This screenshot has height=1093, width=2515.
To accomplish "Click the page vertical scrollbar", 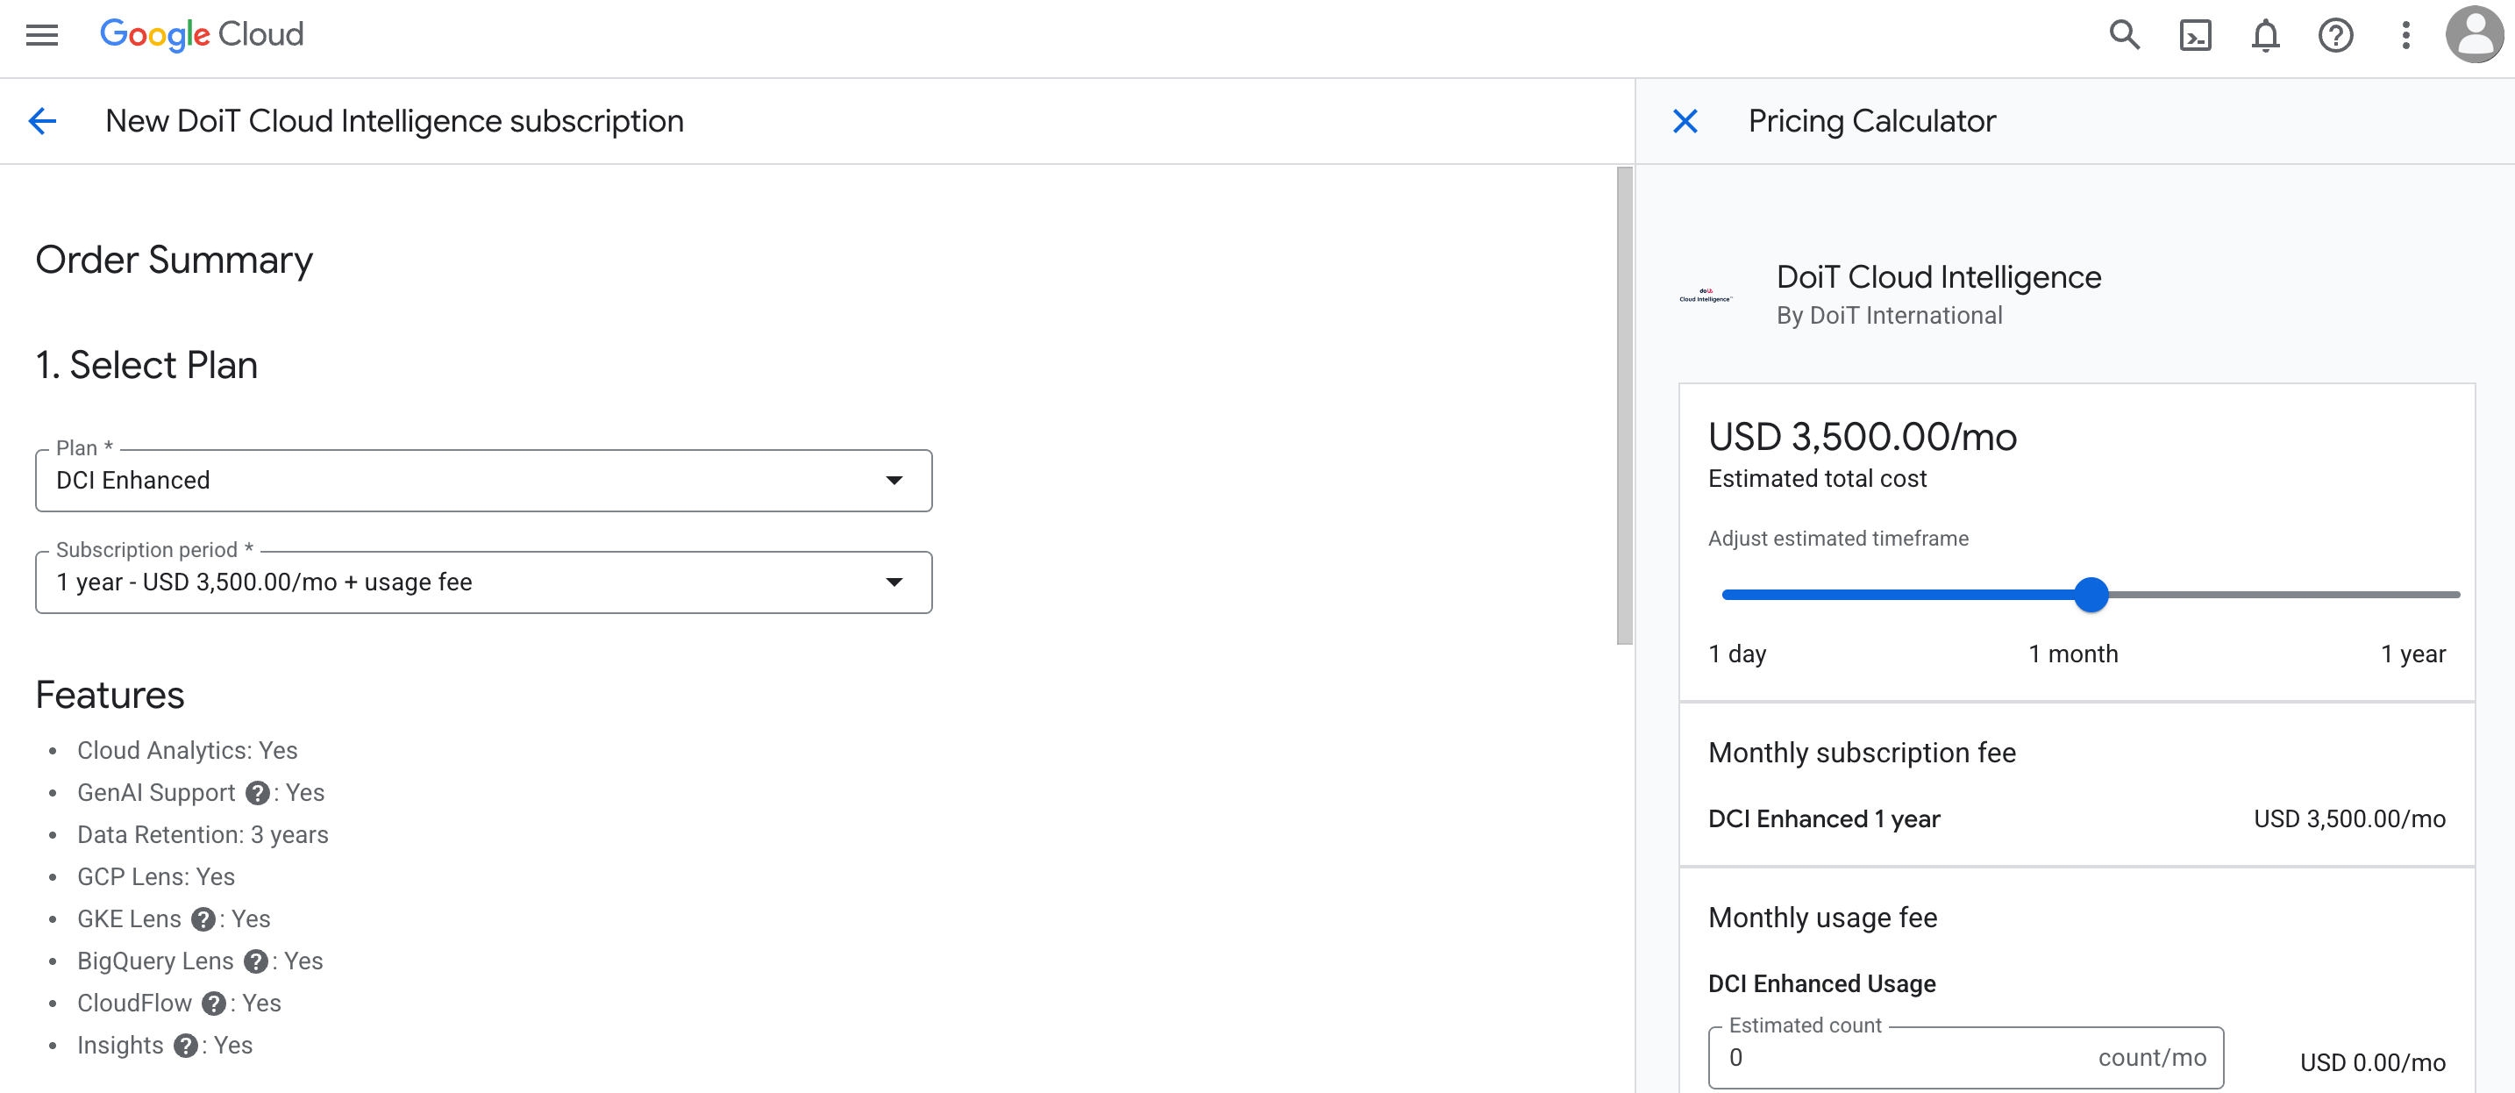I will 1624,405.
